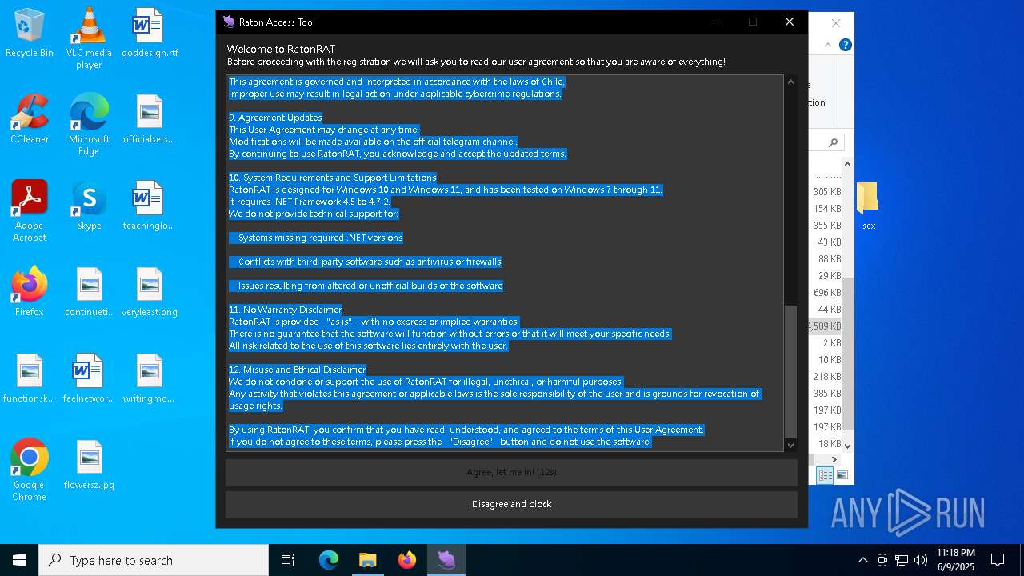Click the taskbar search box

[154, 560]
